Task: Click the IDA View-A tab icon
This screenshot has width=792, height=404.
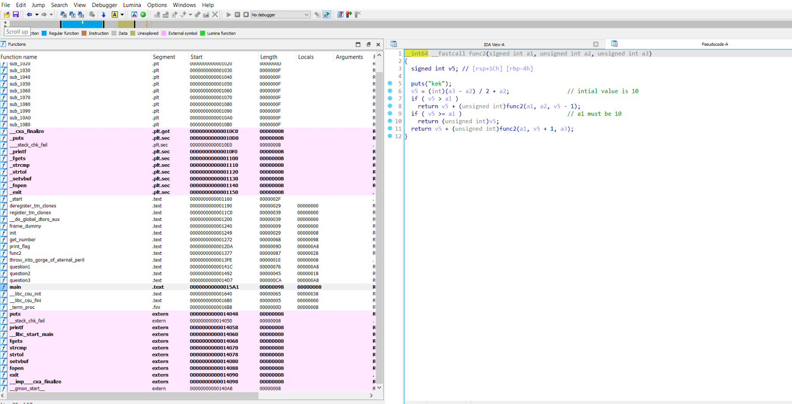Action: pyautogui.click(x=394, y=44)
